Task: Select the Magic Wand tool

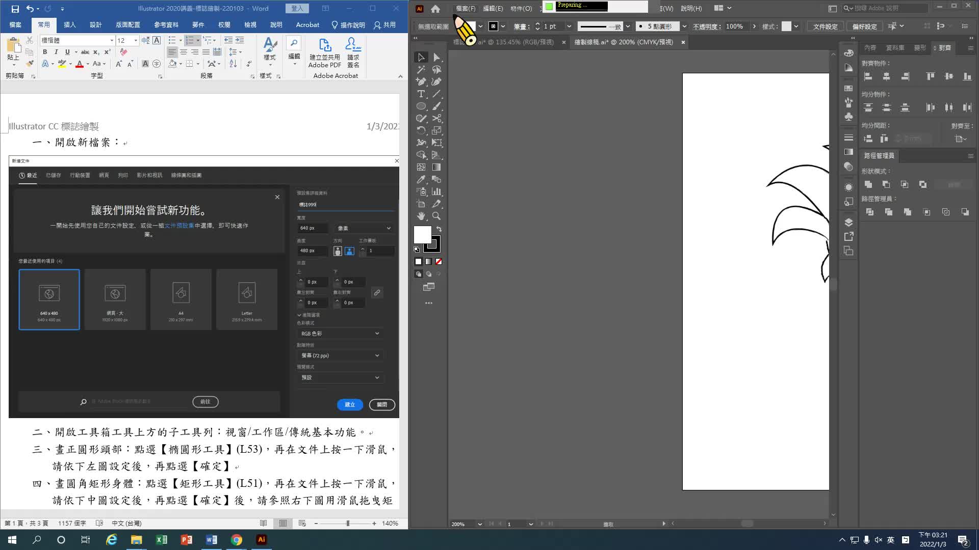Action: (421, 70)
